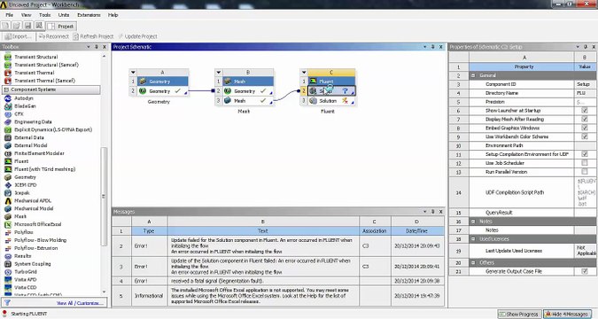Collapse the Notes properties section
The width and height of the screenshot is (598, 319).
(x=473, y=222)
